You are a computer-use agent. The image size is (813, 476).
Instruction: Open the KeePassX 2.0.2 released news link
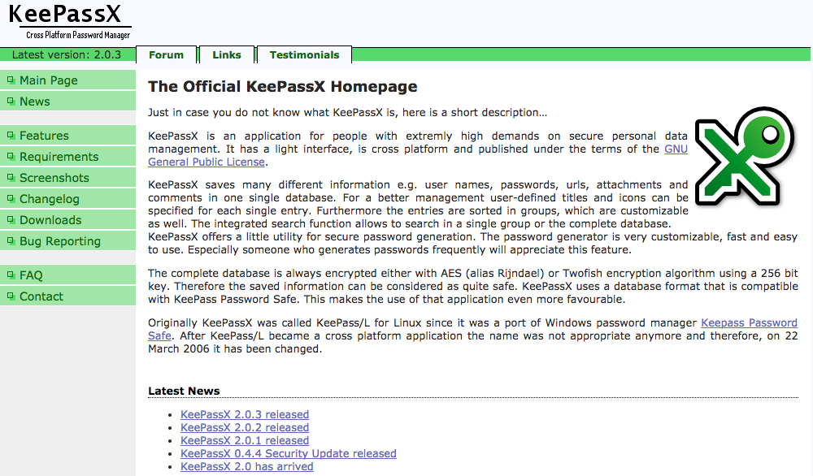(x=245, y=427)
